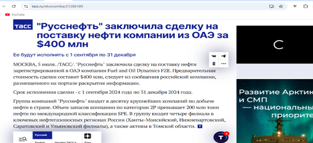
Task: Share article via Telegram icon
Action: click(223, 56)
